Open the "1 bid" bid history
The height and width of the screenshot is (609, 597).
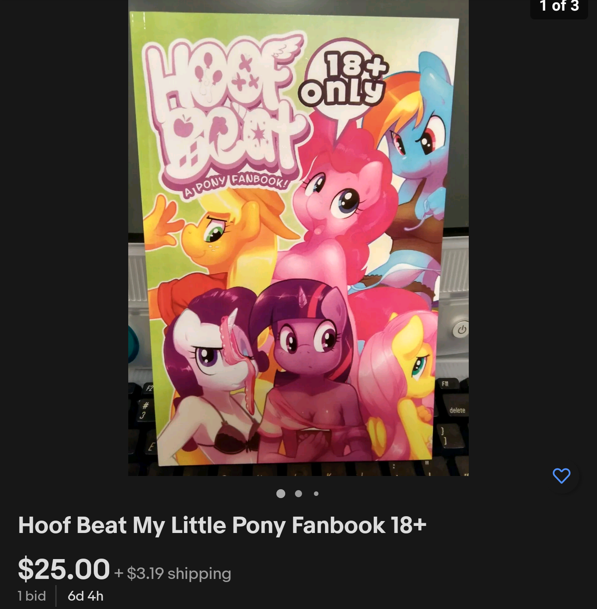click(32, 596)
